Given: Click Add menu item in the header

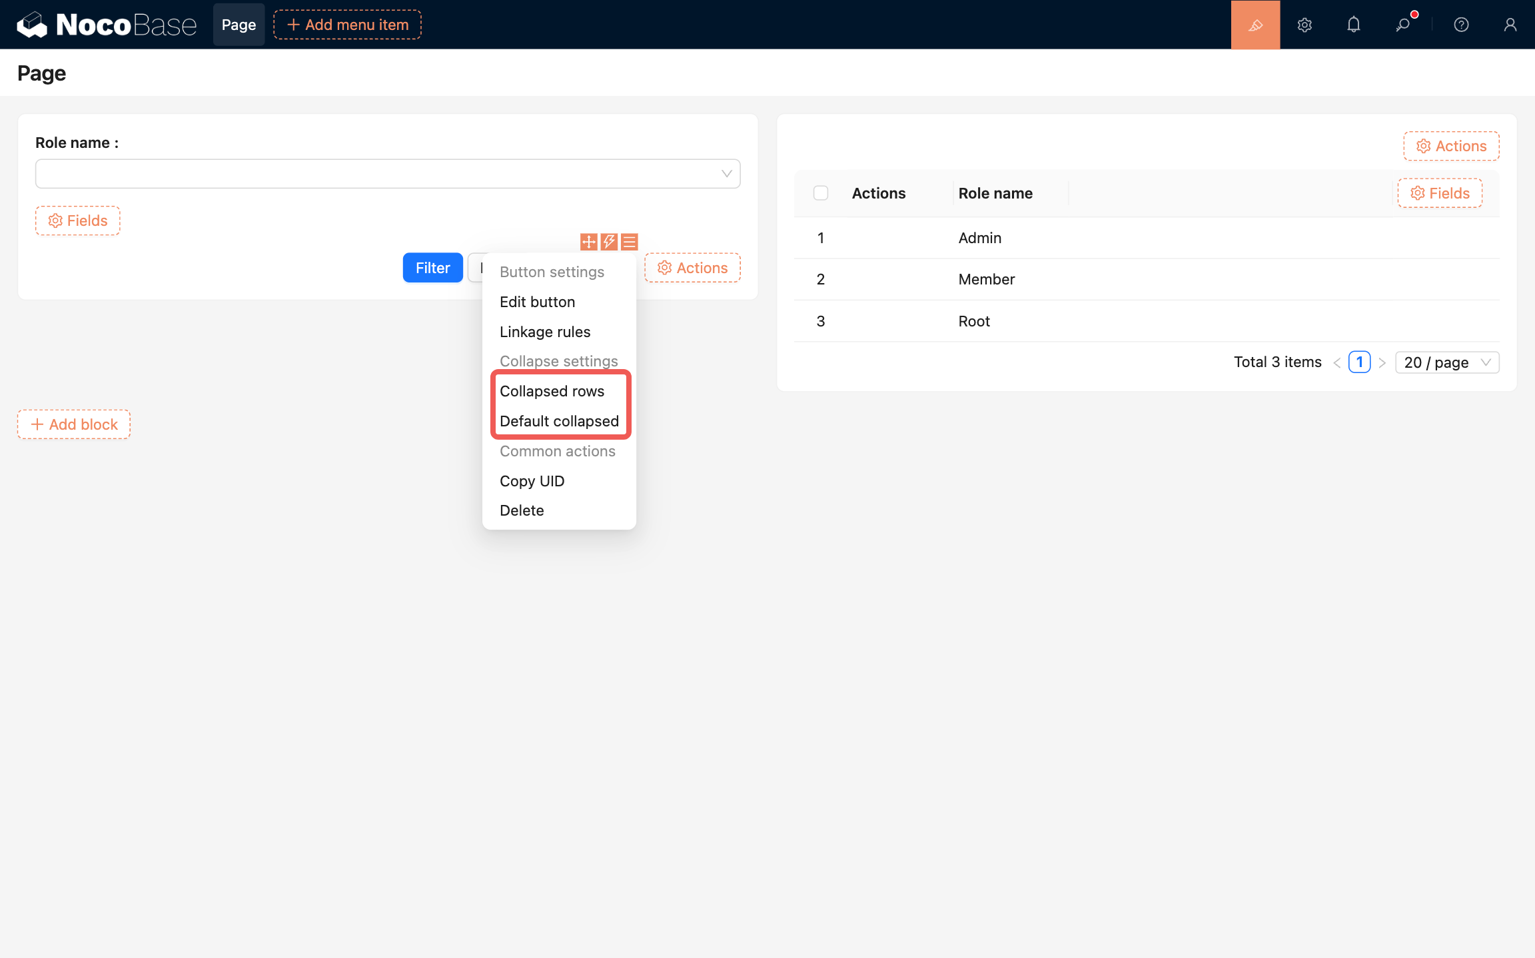Looking at the screenshot, I should pos(347,25).
